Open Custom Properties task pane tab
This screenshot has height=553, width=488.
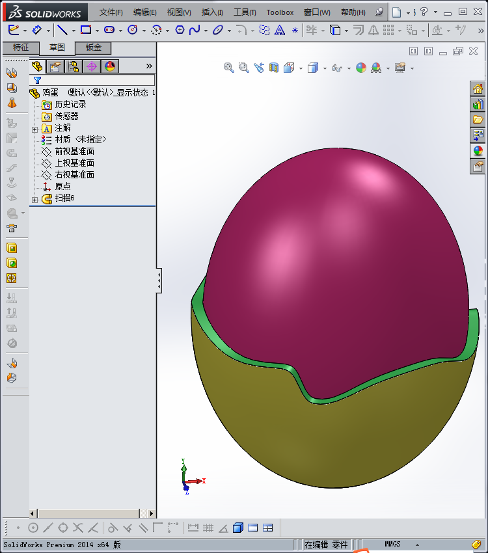478,167
